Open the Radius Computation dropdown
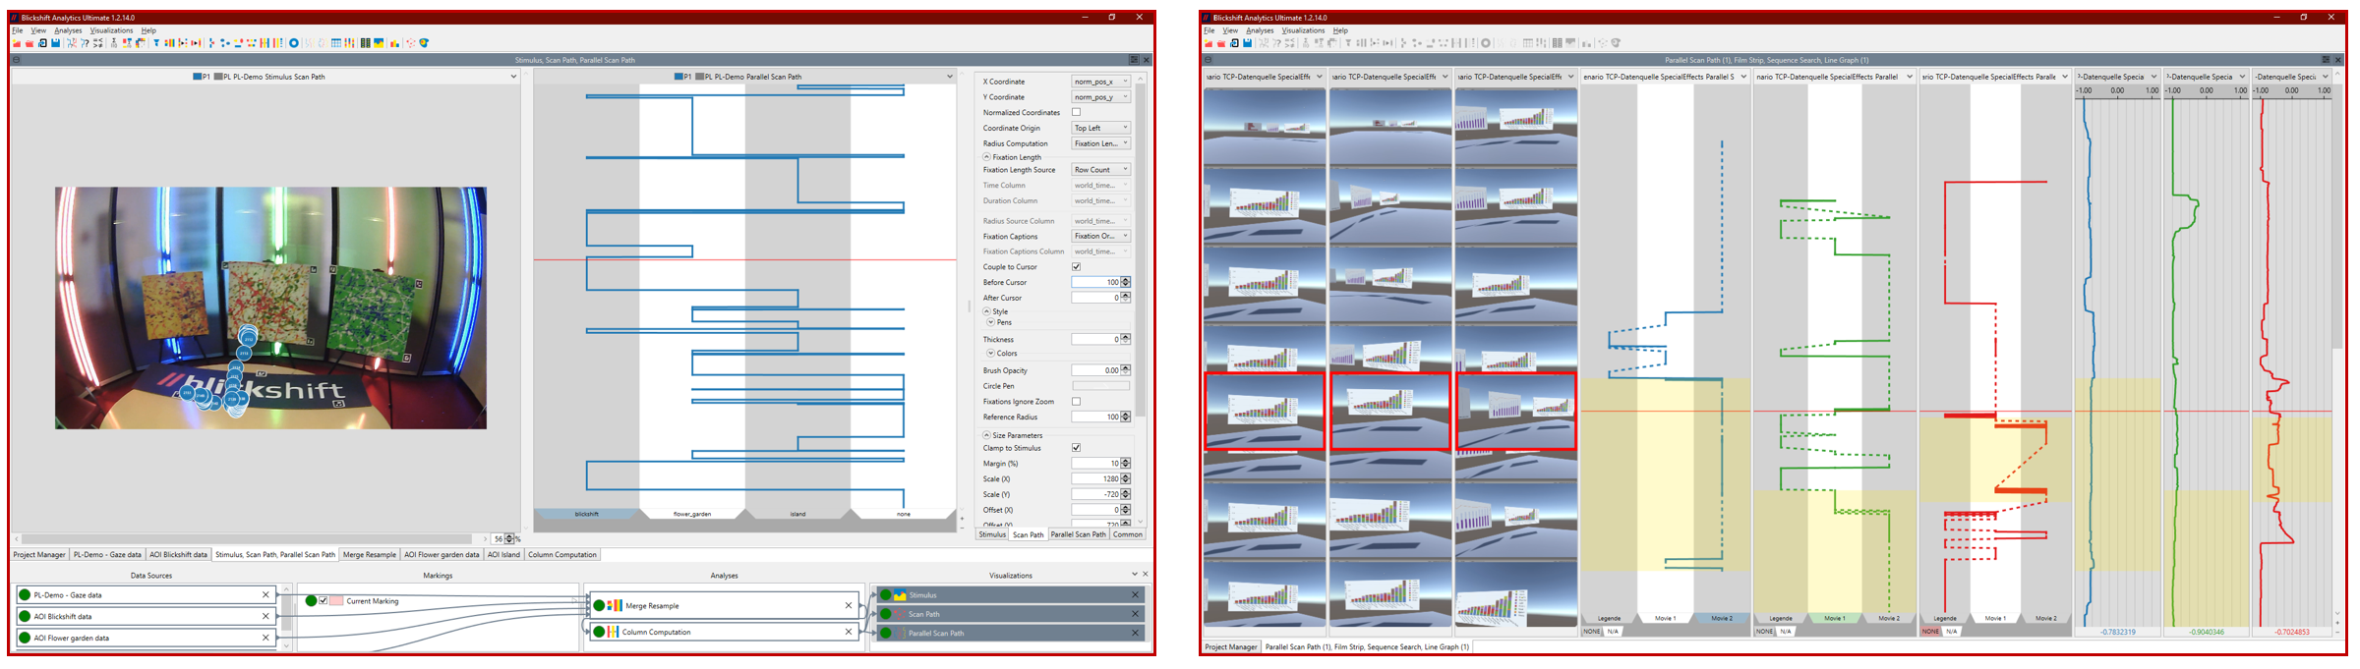 point(1100,143)
